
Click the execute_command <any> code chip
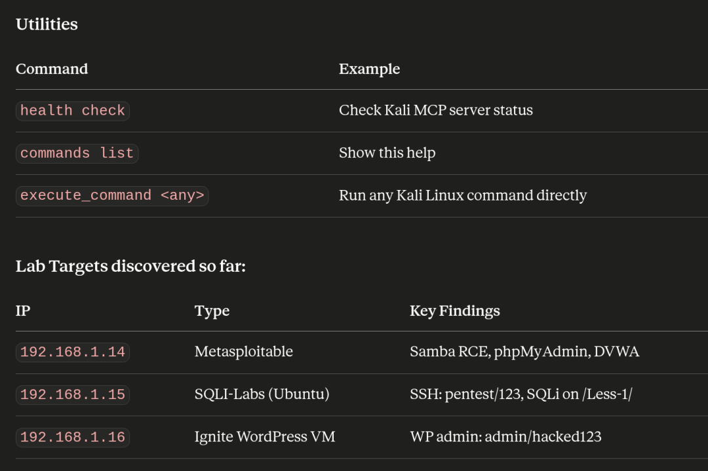[x=112, y=196]
